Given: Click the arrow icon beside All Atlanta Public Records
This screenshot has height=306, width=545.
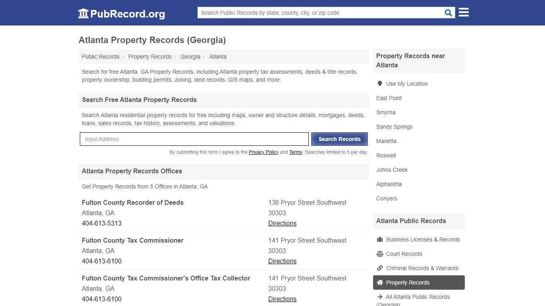Looking at the screenshot, I should coord(380,297).
